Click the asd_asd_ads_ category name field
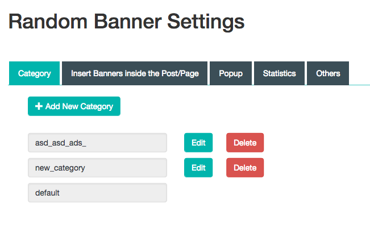 [97, 143]
